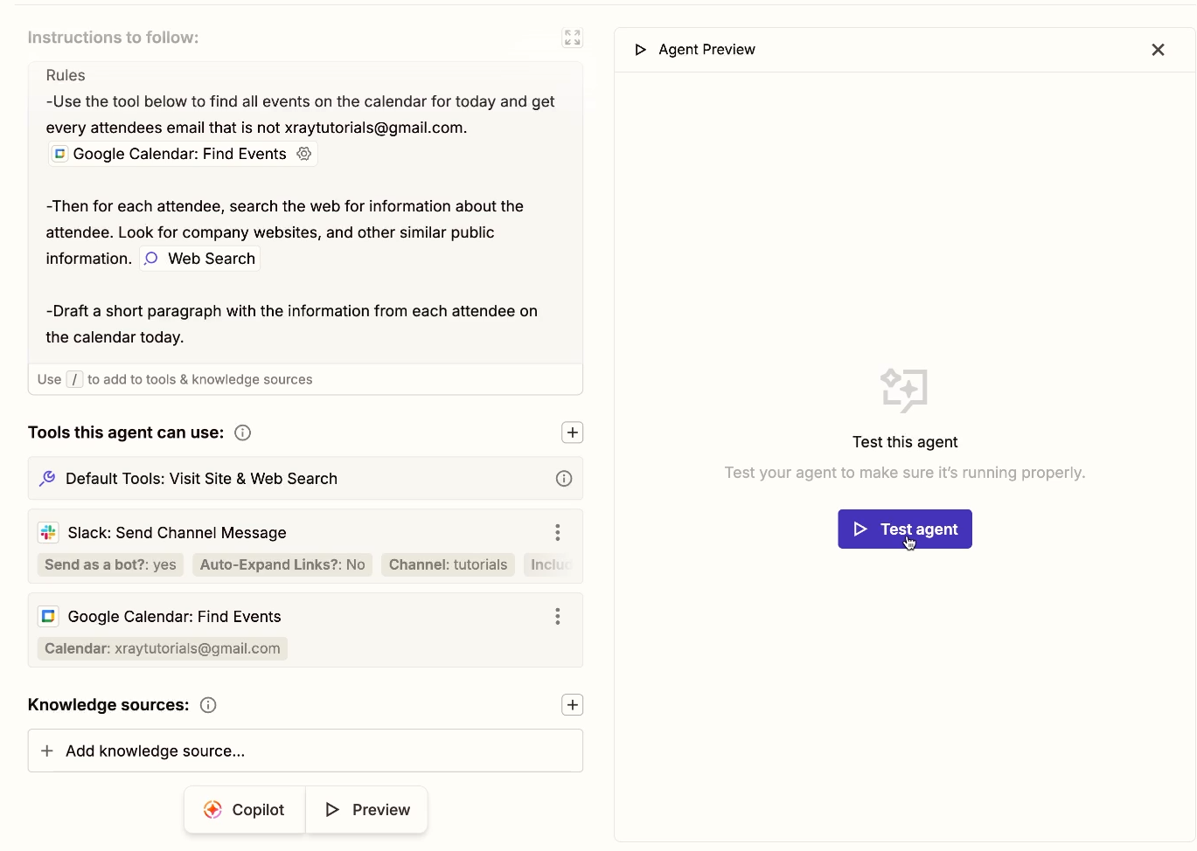Viewport: 1197px width, 851px height.
Task: Click the plus button to add a tool
Action: click(572, 432)
